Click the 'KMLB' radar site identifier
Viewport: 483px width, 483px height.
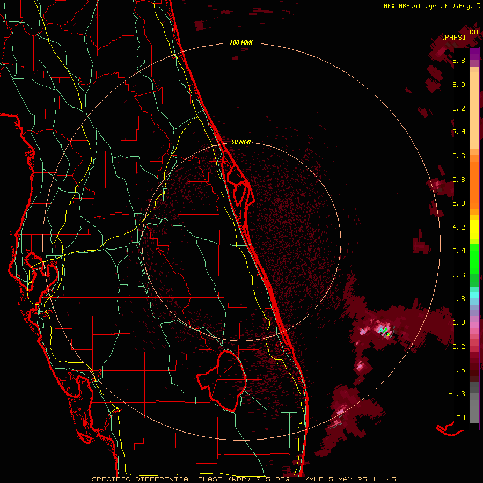[x=313, y=479]
